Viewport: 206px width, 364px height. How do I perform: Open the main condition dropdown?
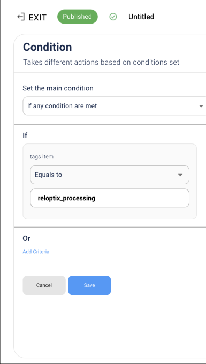[x=114, y=106]
